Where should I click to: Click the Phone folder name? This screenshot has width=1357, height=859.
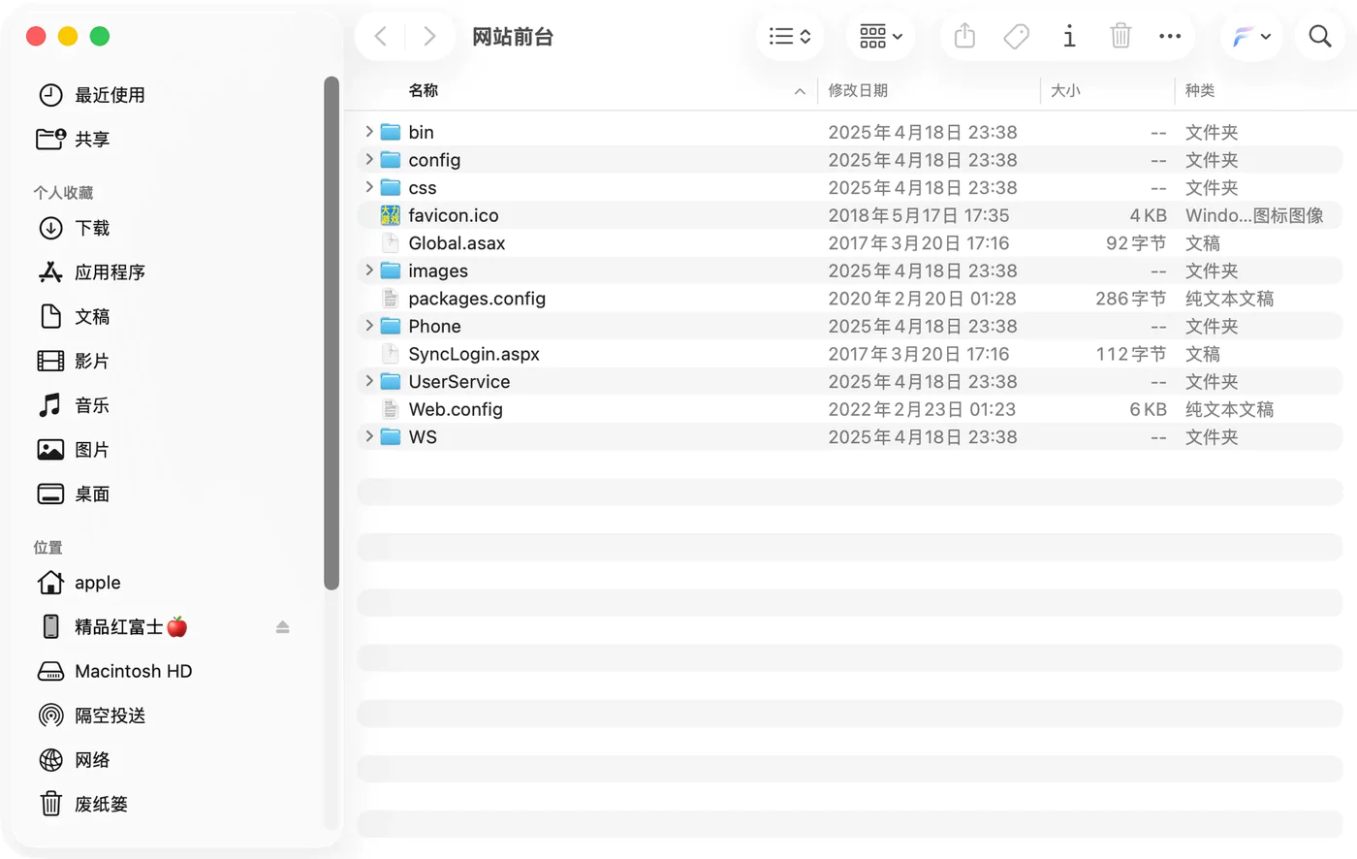pyautogui.click(x=434, y=326)
